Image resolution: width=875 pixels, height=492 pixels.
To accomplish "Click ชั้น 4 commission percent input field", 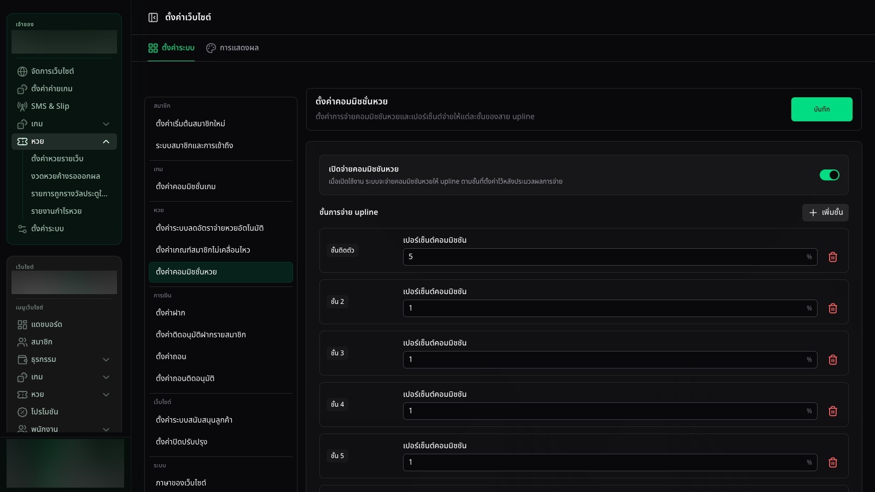I will (610, 411).
